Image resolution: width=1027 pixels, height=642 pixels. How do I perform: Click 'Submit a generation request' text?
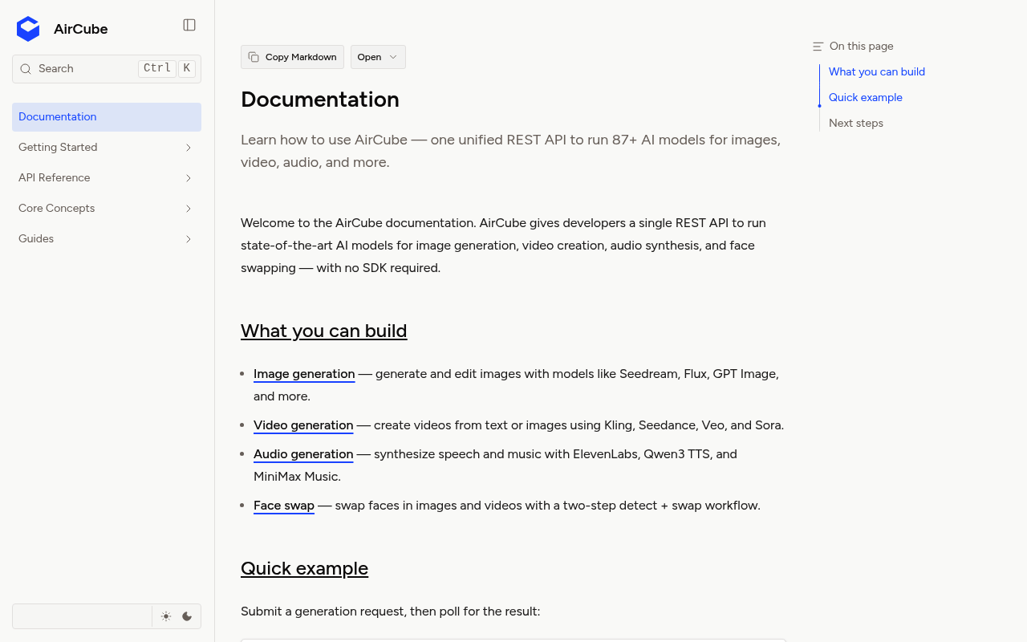323,612
